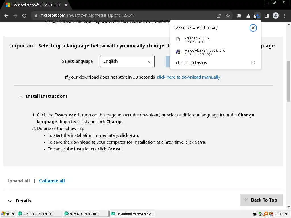291x218 pixels.
Task: Click Collapse all link
Action: (52, 181)
